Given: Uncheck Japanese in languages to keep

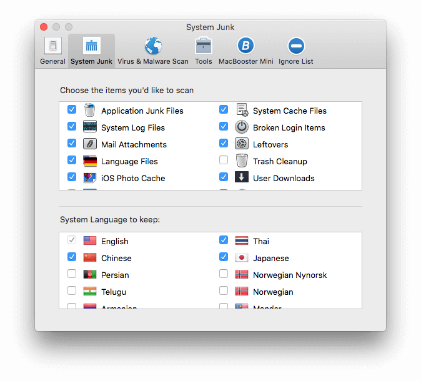Looking at the screenshot, I should tap(224, 257).
